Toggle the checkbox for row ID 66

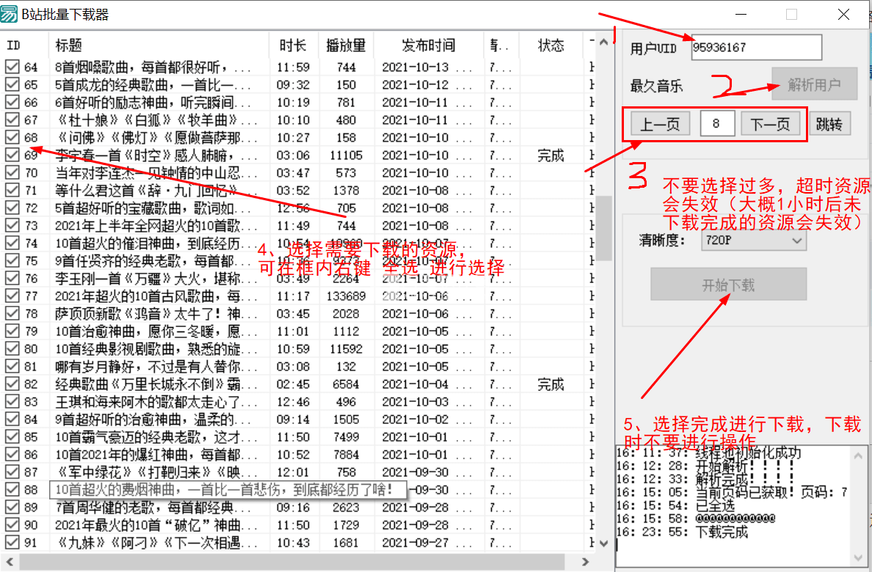pyautogui.click(x=12, y=102)
